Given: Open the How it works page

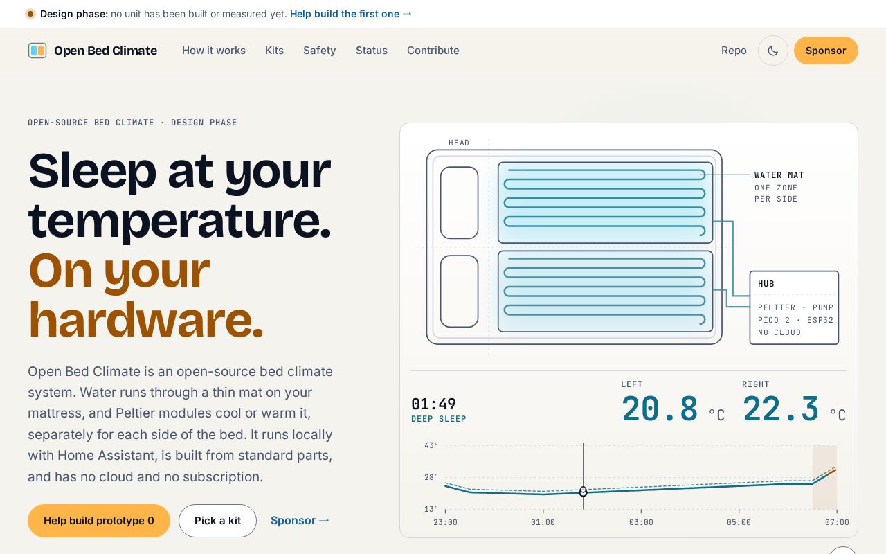Looking at the screenshot, I should click(x=214, y=51).
